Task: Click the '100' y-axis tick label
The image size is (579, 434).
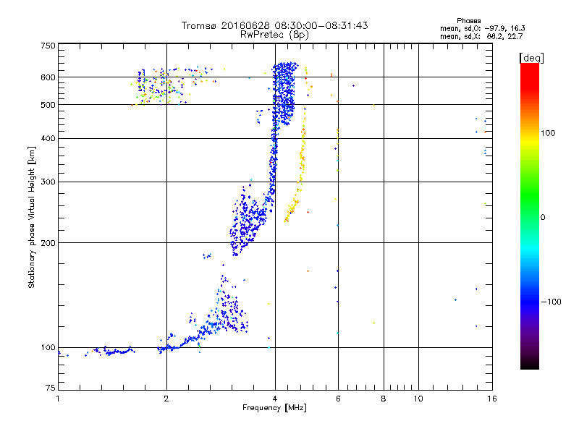Action: (48, 348)
